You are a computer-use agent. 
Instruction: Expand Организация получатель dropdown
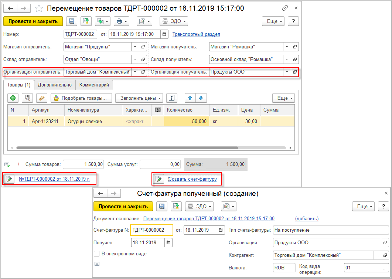coord(287,72)
